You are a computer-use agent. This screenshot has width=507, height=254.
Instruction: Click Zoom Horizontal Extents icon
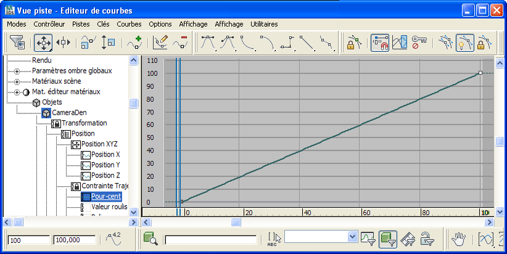(x=485, y=239)
